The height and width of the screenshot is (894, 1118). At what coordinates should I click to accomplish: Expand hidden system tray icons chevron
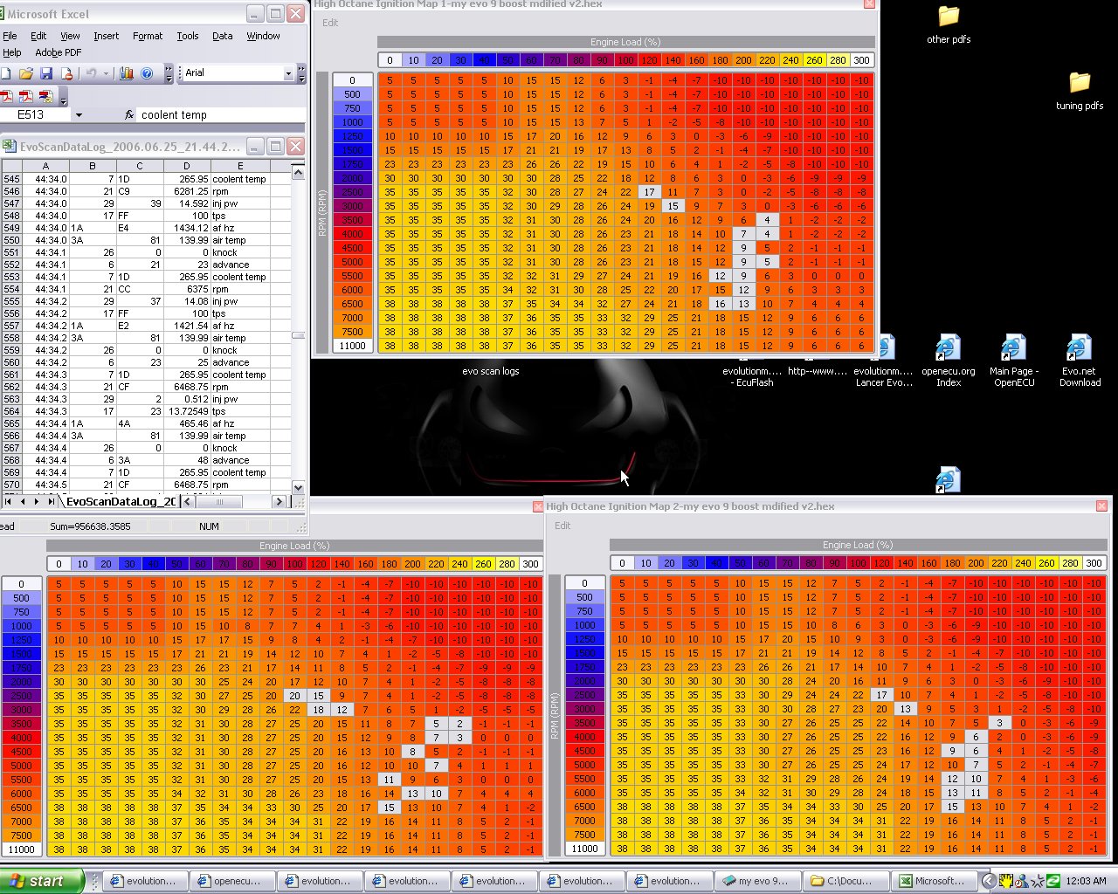989,881
